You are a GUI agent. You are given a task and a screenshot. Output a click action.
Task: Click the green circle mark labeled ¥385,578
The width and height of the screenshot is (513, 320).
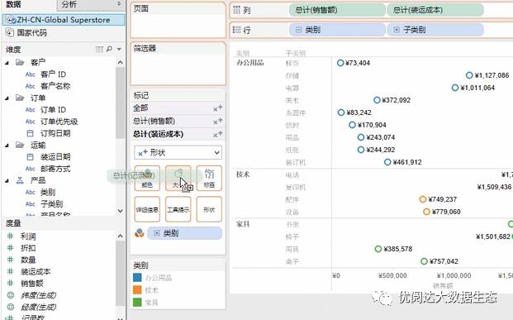[x=378, y=249]
